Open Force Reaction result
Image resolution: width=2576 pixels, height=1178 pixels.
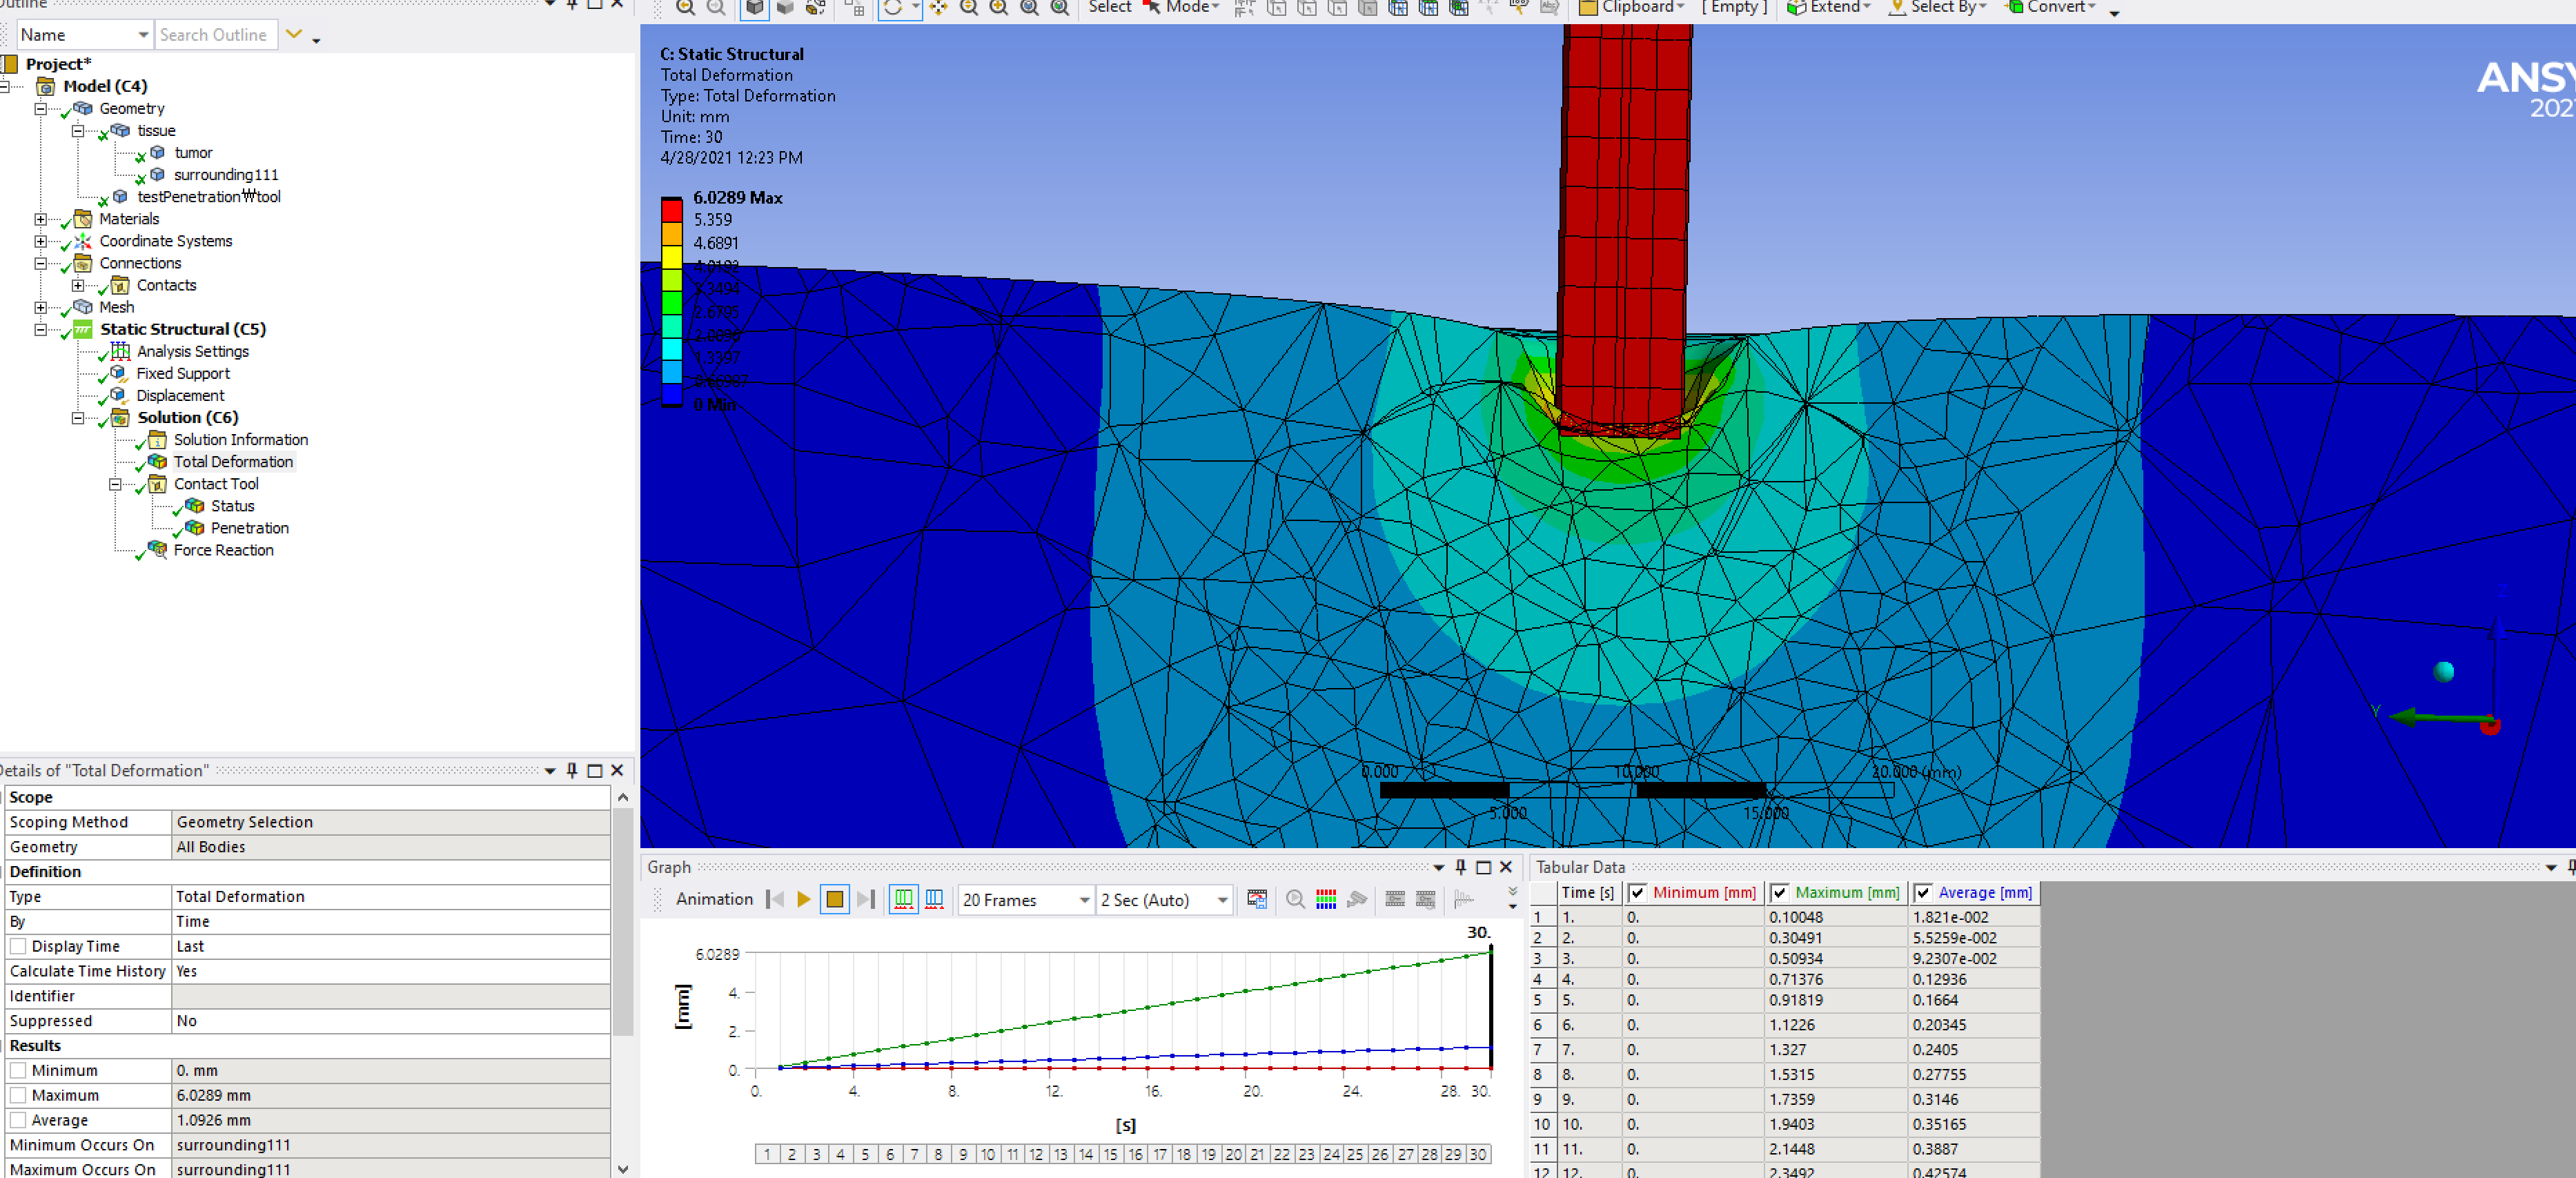click(223, 550)
